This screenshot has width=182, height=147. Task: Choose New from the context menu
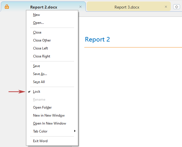36,15
